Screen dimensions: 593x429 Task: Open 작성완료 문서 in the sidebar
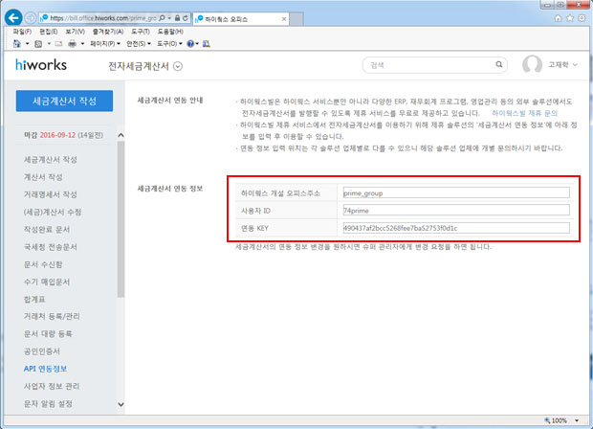[47, 229]
